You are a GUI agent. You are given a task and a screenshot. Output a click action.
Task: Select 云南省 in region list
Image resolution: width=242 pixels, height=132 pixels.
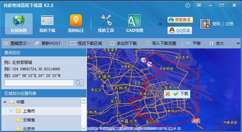29,120
